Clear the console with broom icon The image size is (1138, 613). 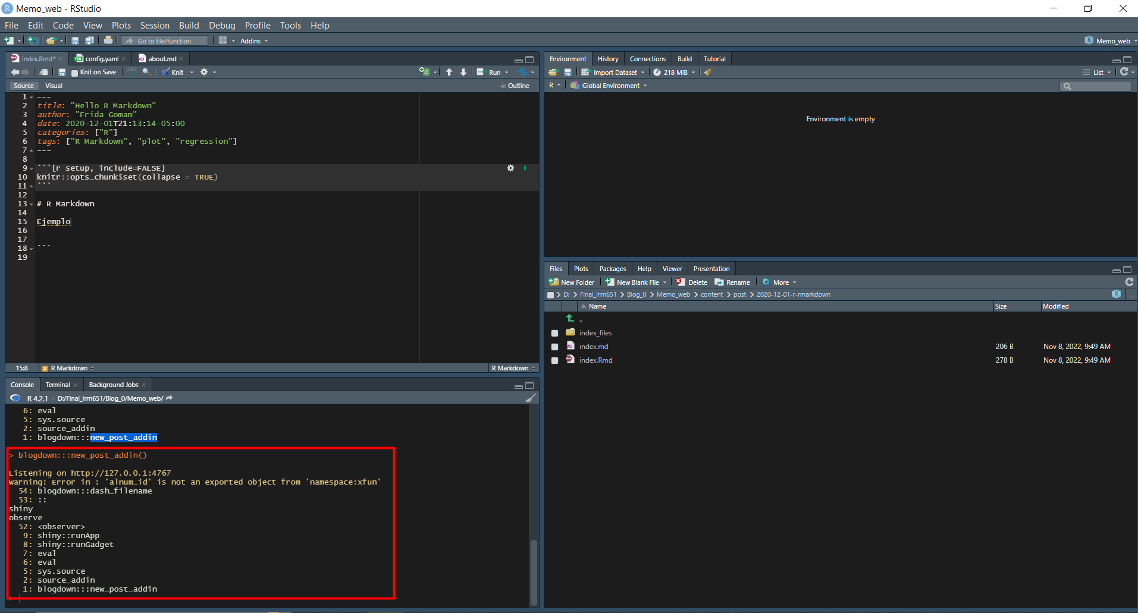tap(531, 398)
